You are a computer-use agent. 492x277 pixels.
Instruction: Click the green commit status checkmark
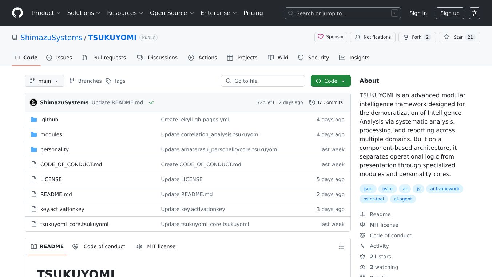point(151,102)
